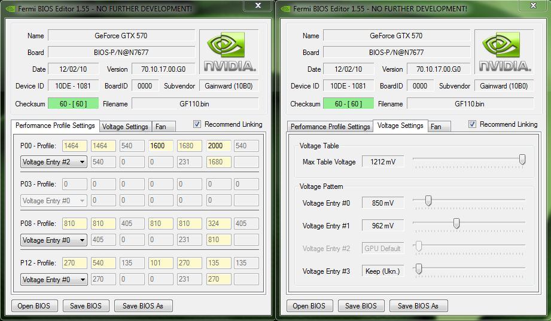Click Voltage Entry #3 slider handle
Viewport: 551px width, 321px height.
click(x=419, y=269)
